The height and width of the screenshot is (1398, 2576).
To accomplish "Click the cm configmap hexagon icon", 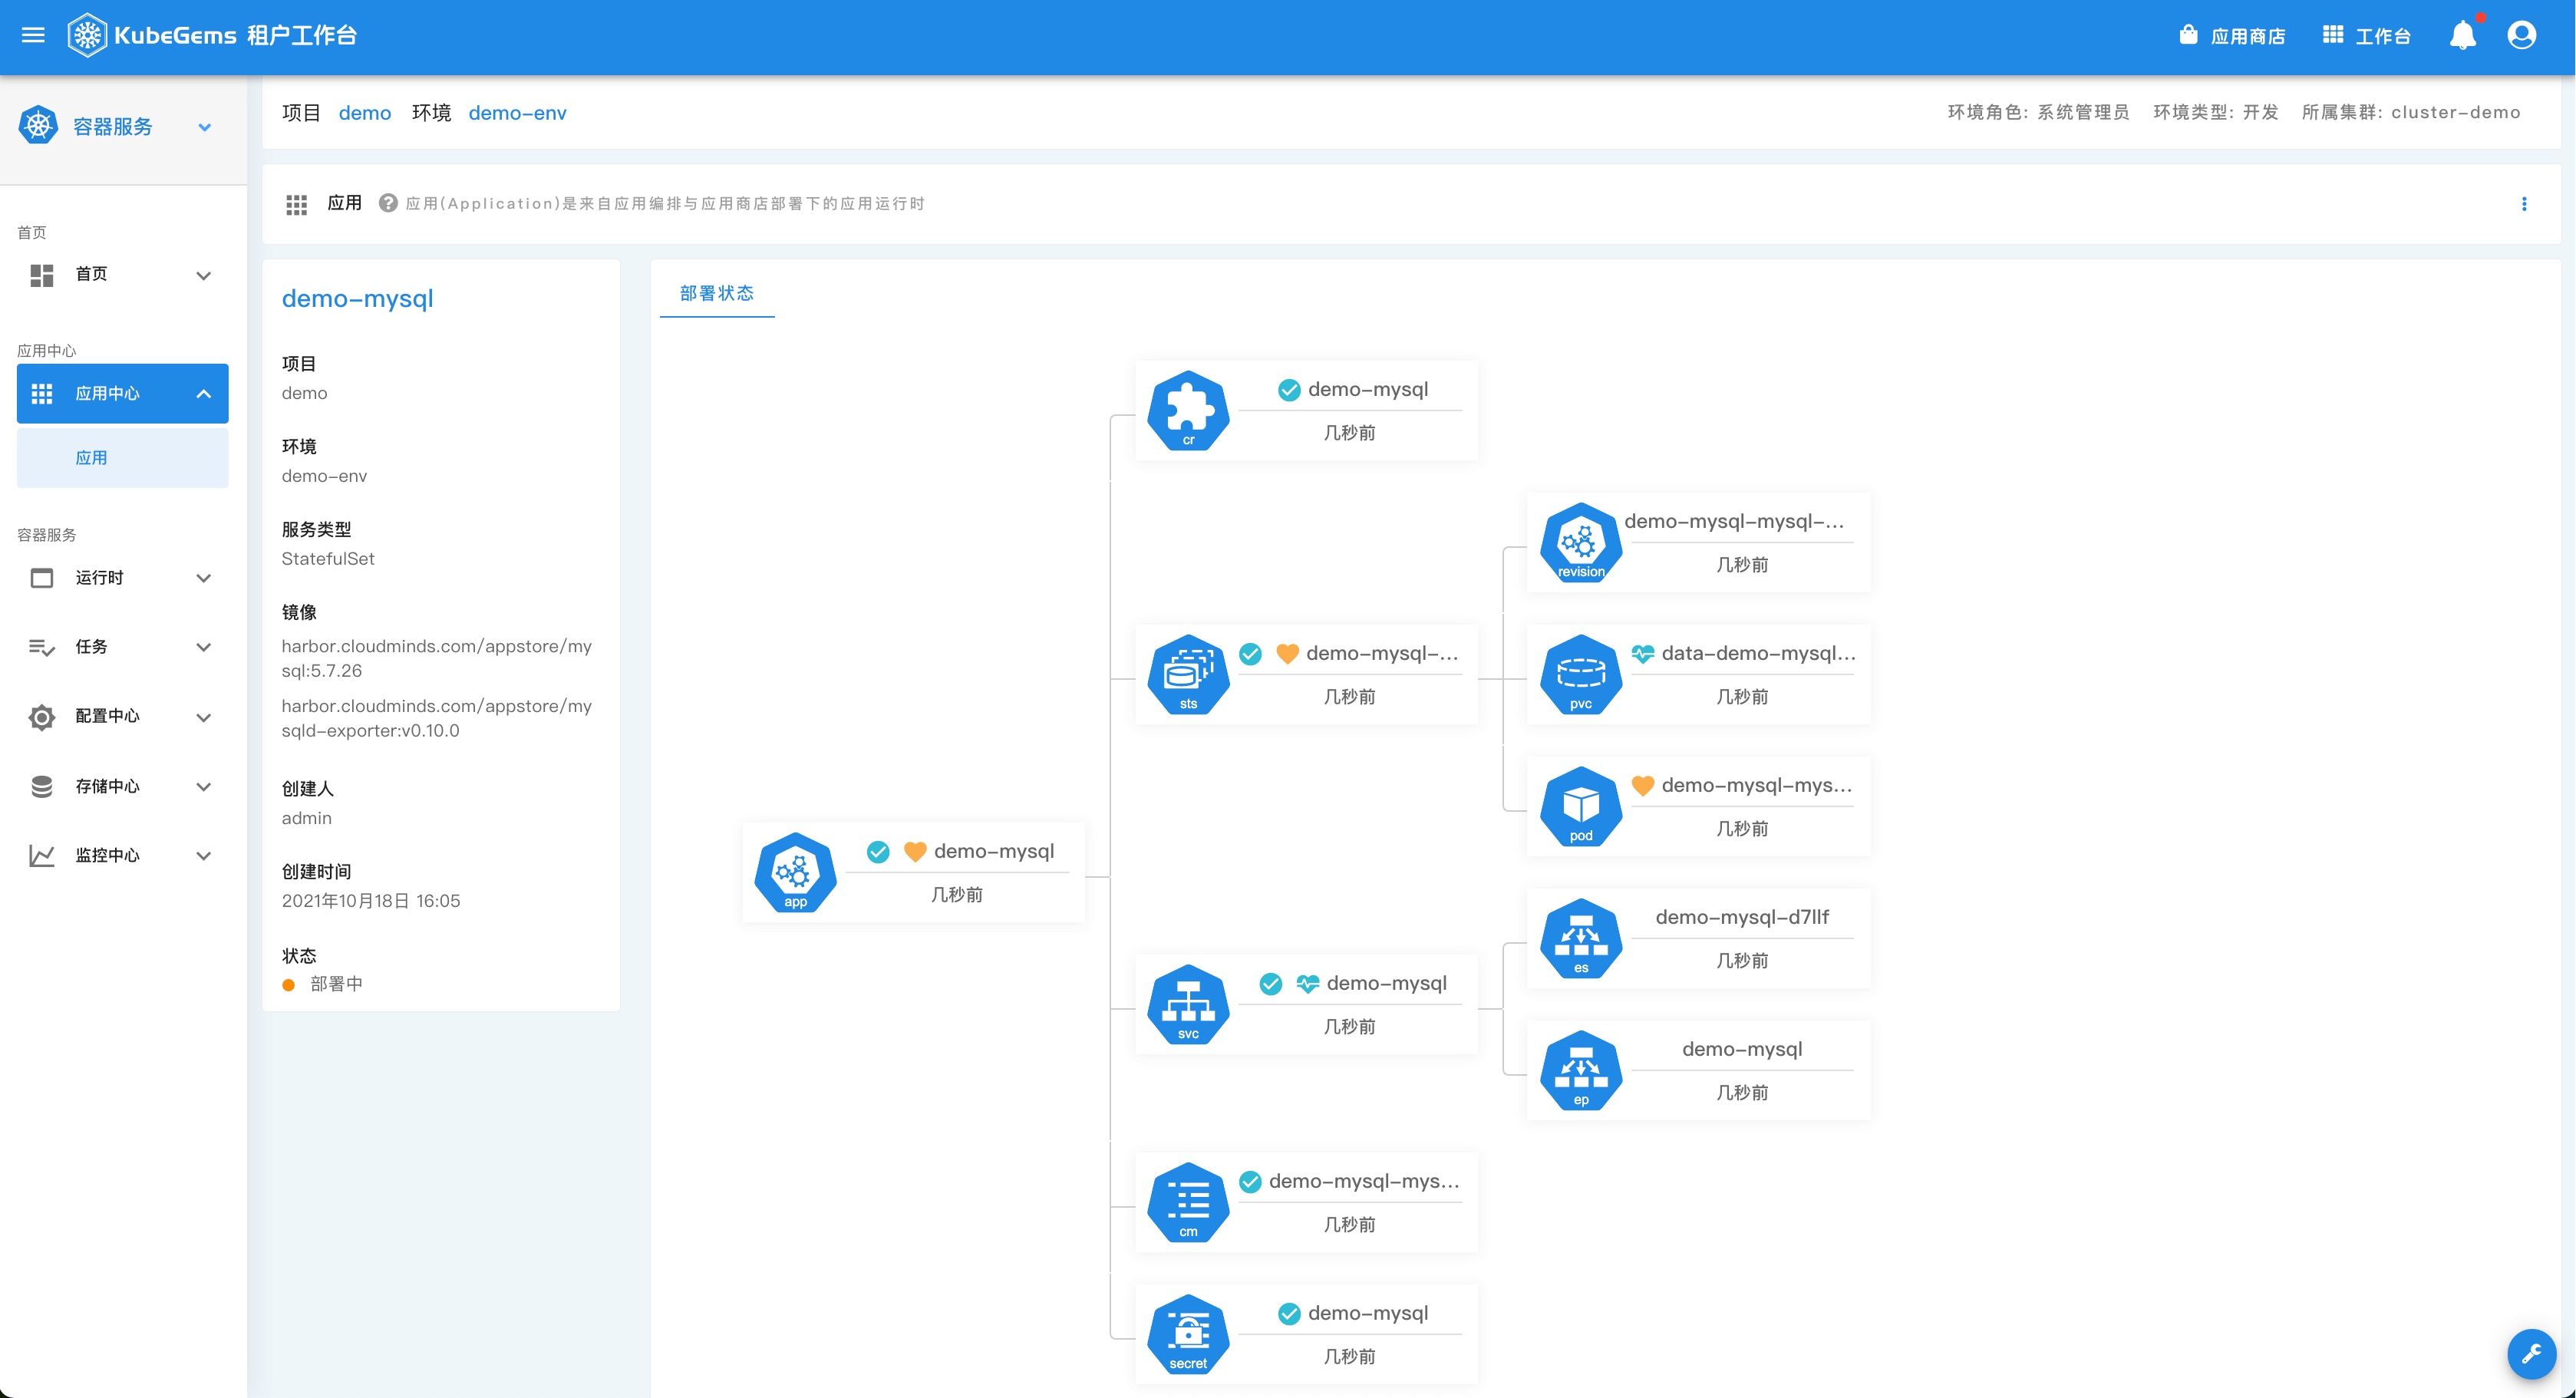I will point(1188,1203).
